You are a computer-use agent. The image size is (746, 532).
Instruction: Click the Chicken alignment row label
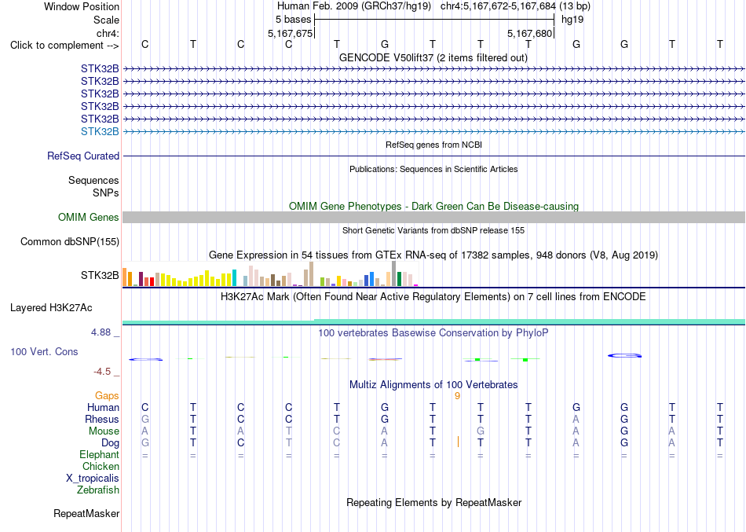[101, 466]
